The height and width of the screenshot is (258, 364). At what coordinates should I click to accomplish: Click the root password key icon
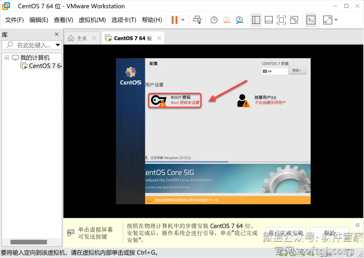158,101
